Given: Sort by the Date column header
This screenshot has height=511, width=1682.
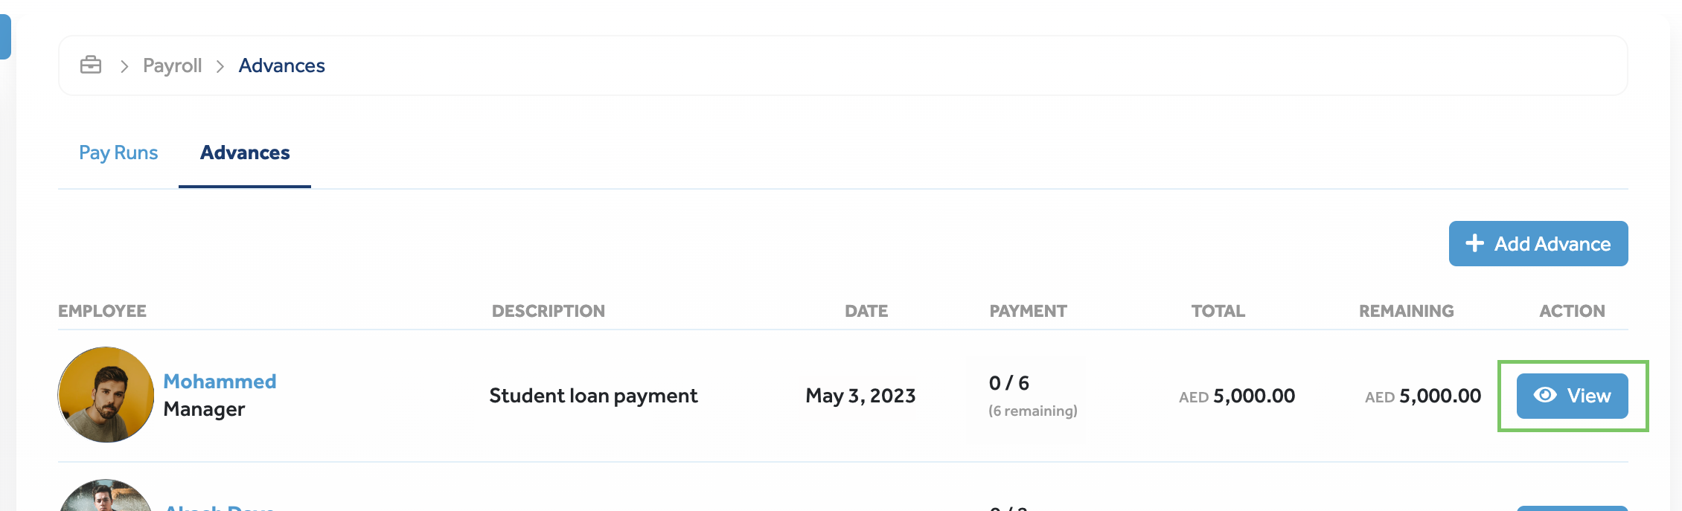Looking at the screenshot, I should pyautogui.click(x=866, y=311).
